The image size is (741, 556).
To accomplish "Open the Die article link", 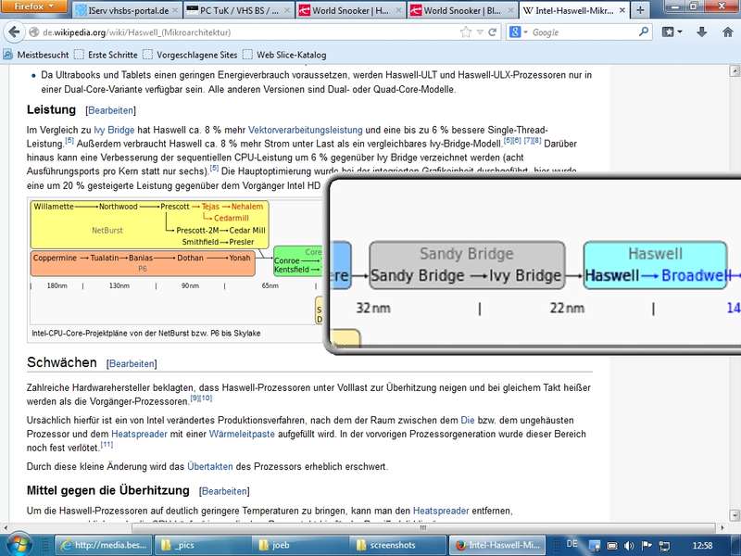I will pos(468,421).
